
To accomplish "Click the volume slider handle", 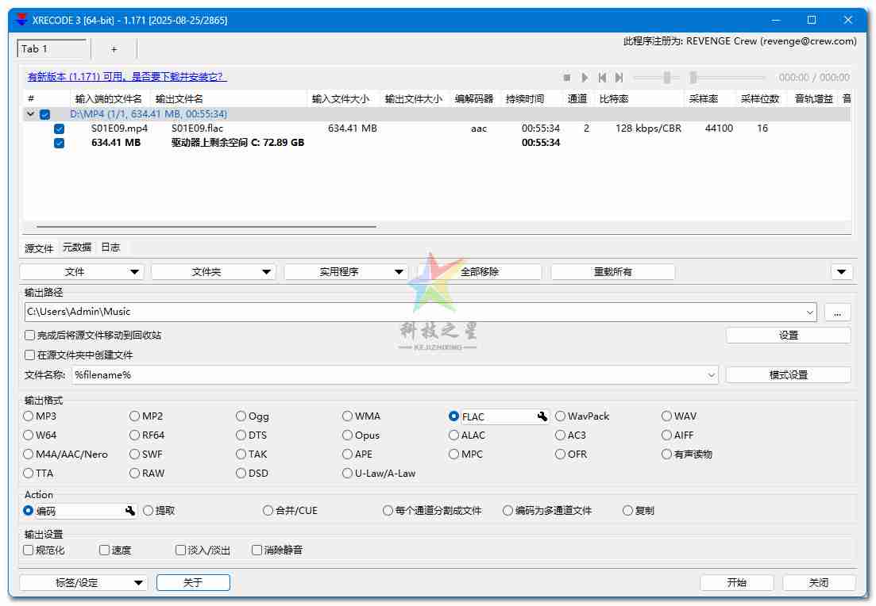I will [667, 78].
